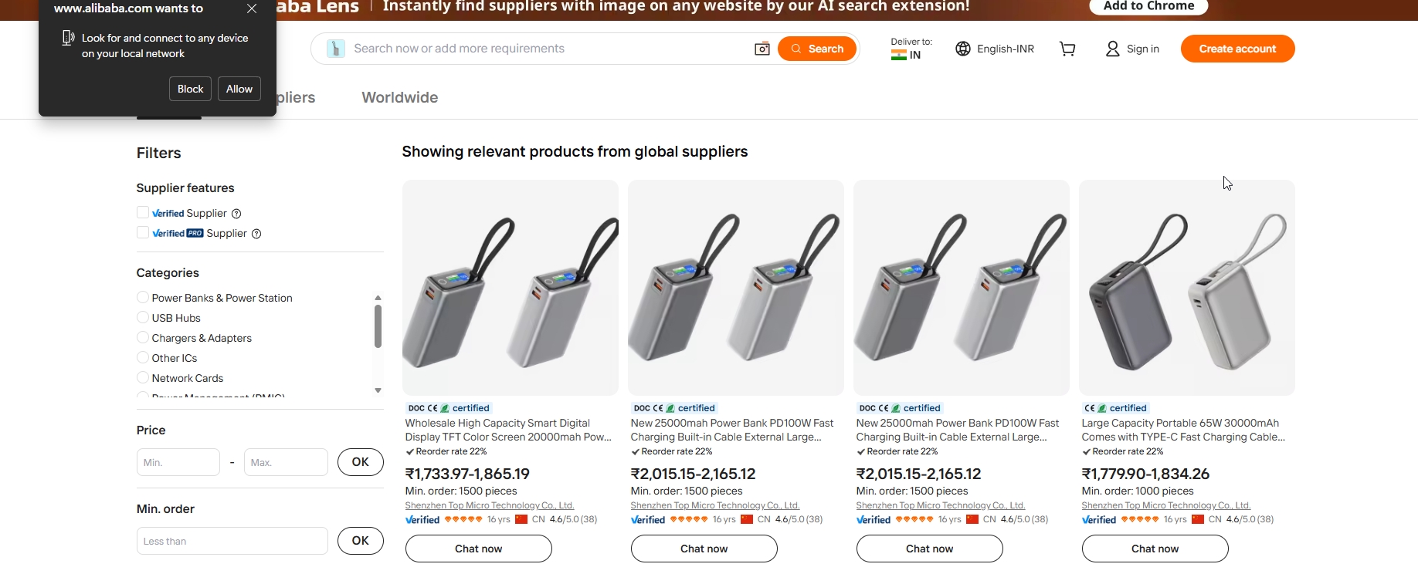The width and height of the screenshot is (1418, 574).
Task: Click the globe language icon
Action: point(962,49)
